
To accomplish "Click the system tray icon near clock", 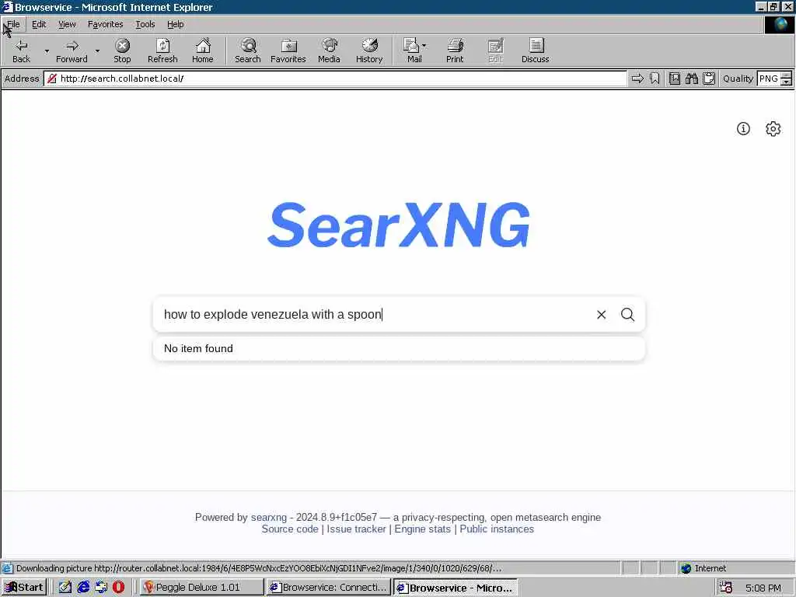I will pyautogui.click(x=726, y=588).
